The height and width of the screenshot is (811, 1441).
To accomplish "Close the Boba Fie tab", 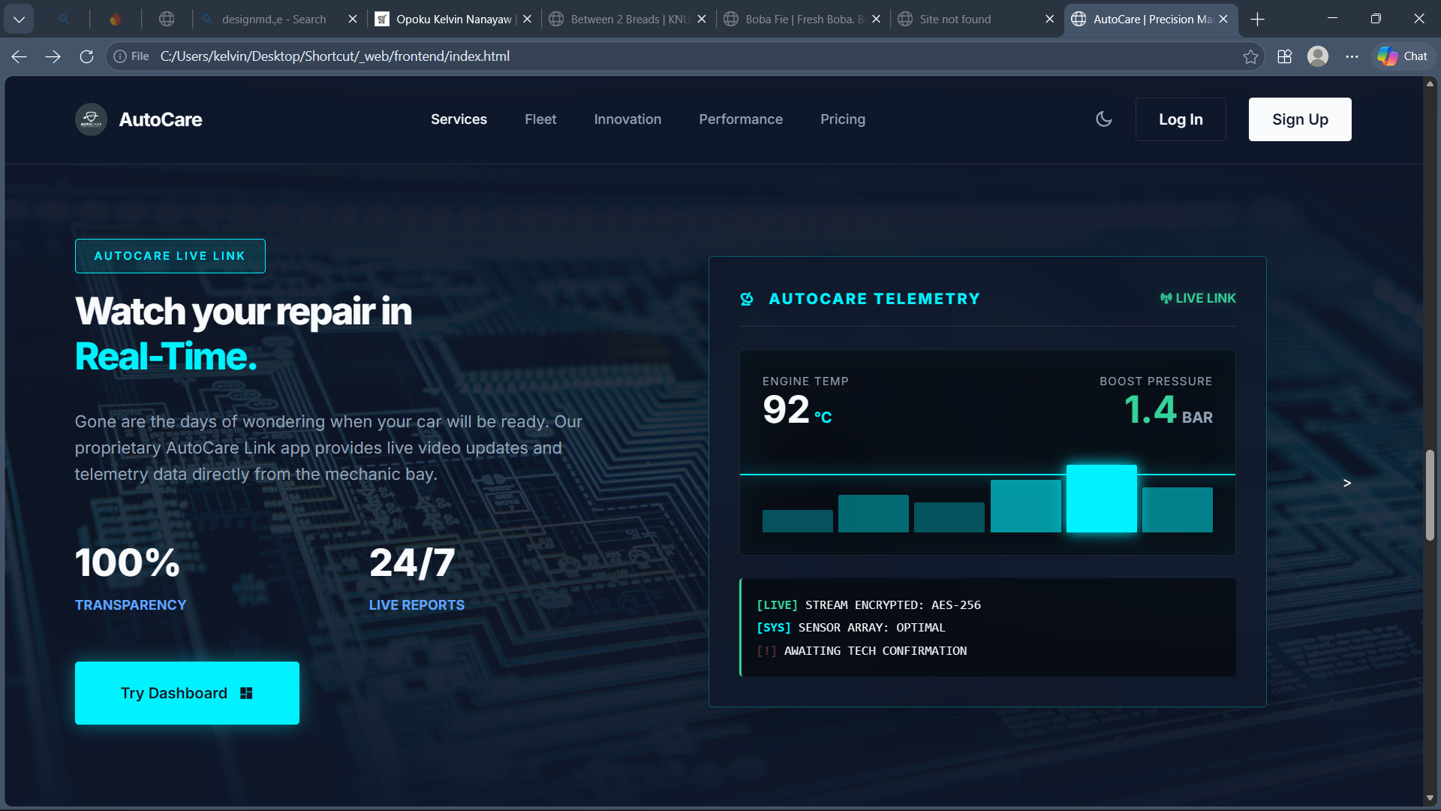I will 876,20.
